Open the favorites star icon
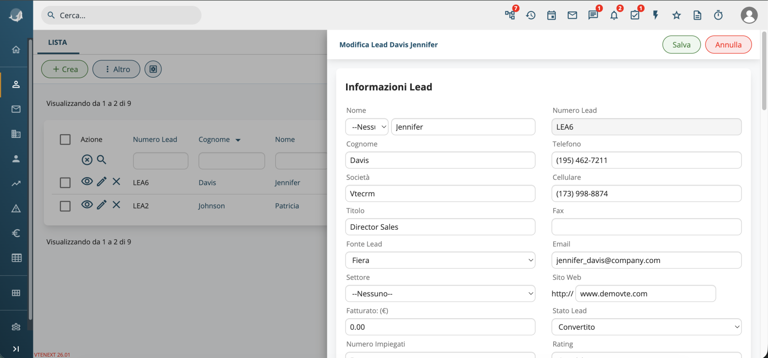Image resolution: width=768 pixels, height=358 pixels. click(x=677, y=15)
